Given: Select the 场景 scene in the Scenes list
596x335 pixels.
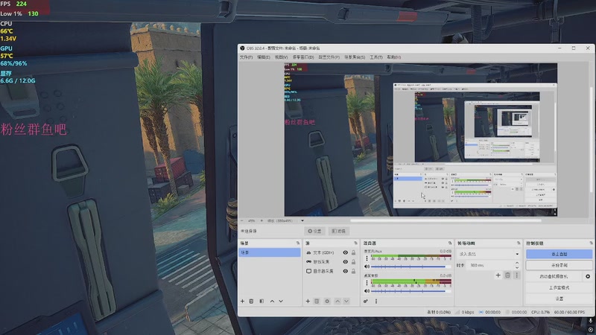Looking at the screenshot, I should point(270,252).
